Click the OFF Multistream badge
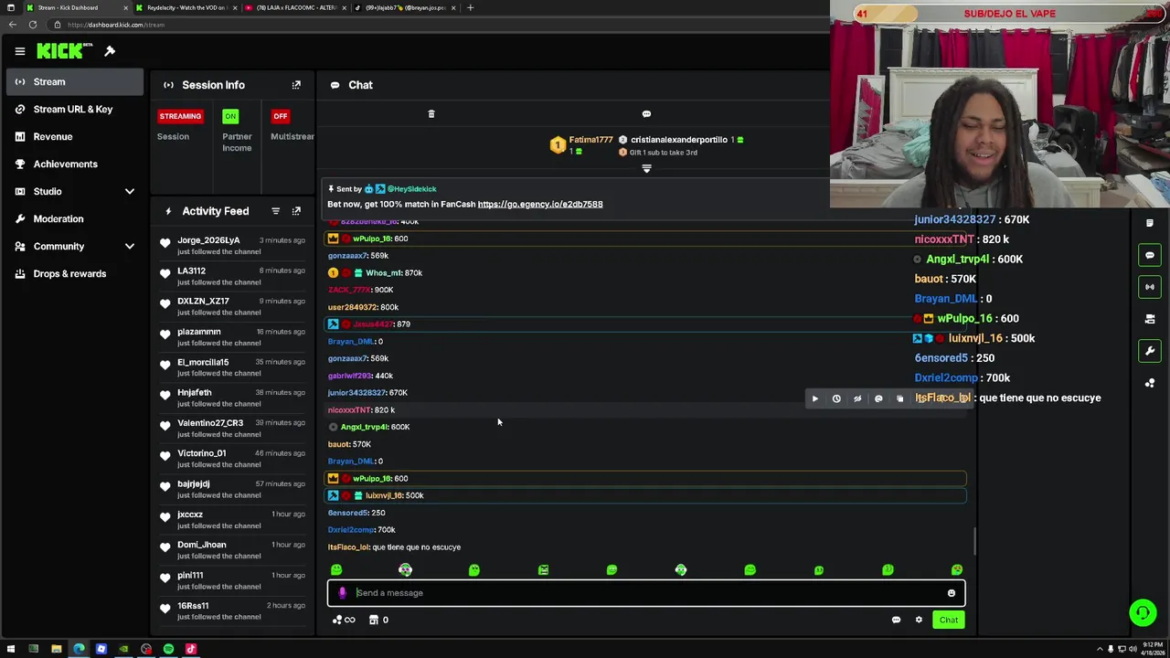The height and width of the screenshot is (658, 1170). click(281, 116)
